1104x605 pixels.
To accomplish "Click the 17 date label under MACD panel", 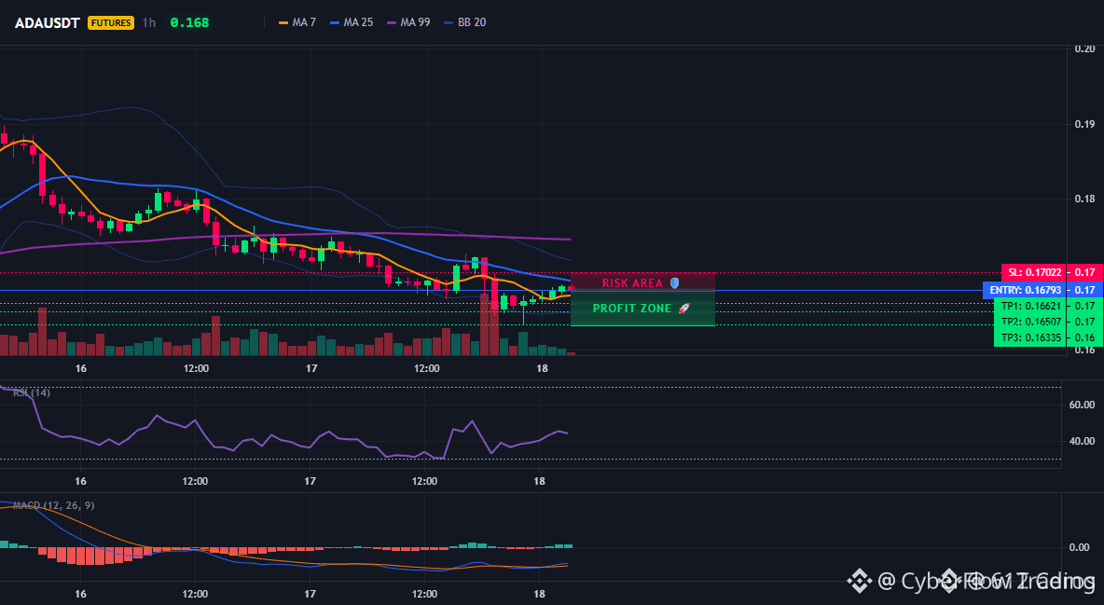I will pos(310,594).
